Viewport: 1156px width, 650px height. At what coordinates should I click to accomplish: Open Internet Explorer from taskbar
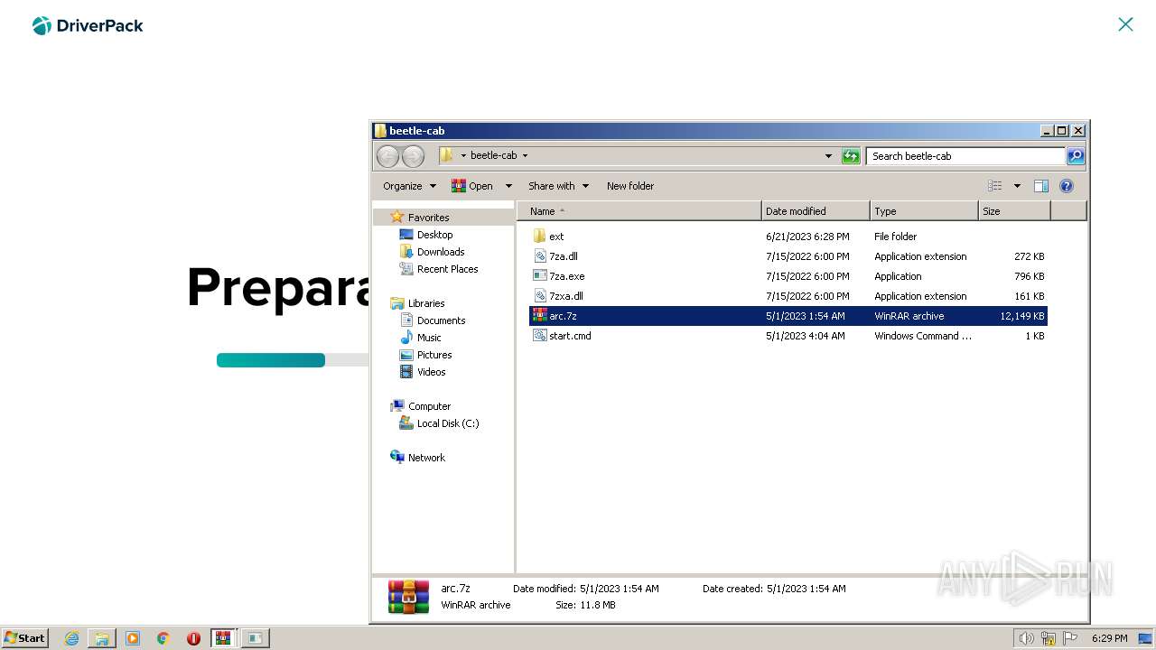coord(72,638)
